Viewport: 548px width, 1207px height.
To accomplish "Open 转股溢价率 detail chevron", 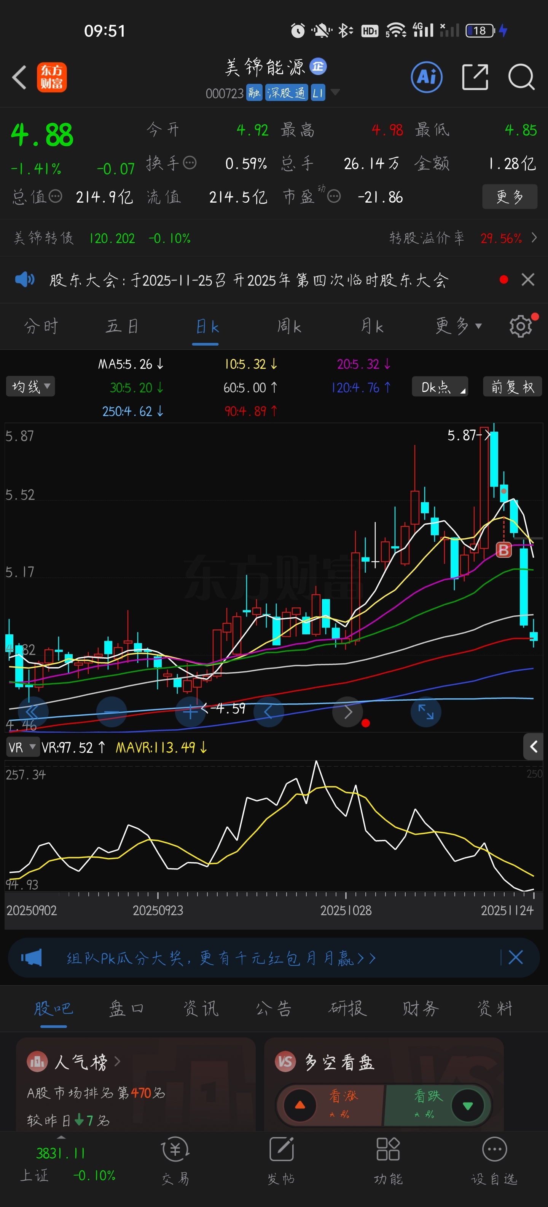I will [x=534, y=238].
